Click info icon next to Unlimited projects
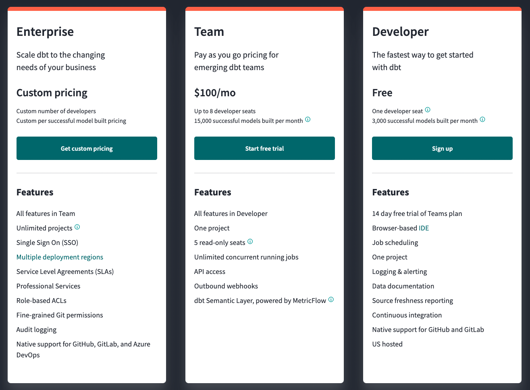The width and height of the screenshot is (530, 390). point(77,227)
